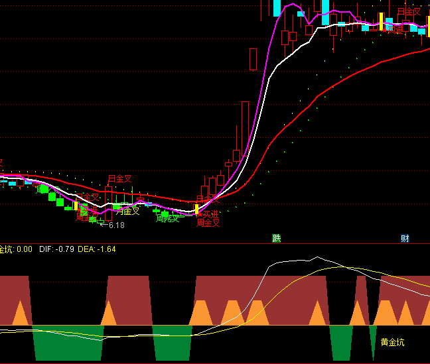Viewport: 430px width, 364px height.
Task: Click the yellow candle at the chart bottom
Action: tap(196, 210)
